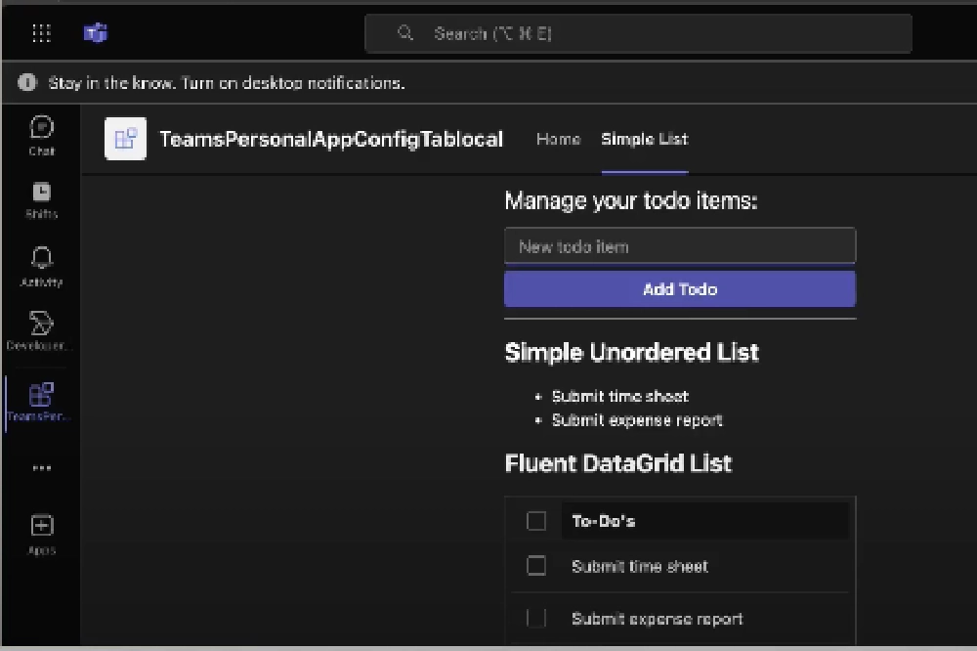
Task: Open the more apps ellipsis in sidebar
Action: (40, 467)
